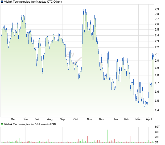Screen dimensions: 165x145
Task: Click the 2,8 price axis value
Action: [x=157, y=14]
